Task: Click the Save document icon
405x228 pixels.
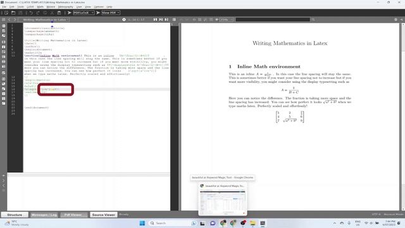Action: pos(20,13)
